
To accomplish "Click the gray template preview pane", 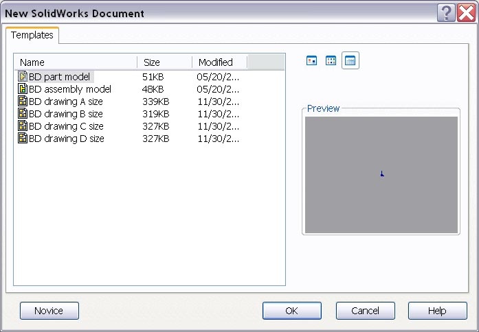I will (x=381, y=175).
